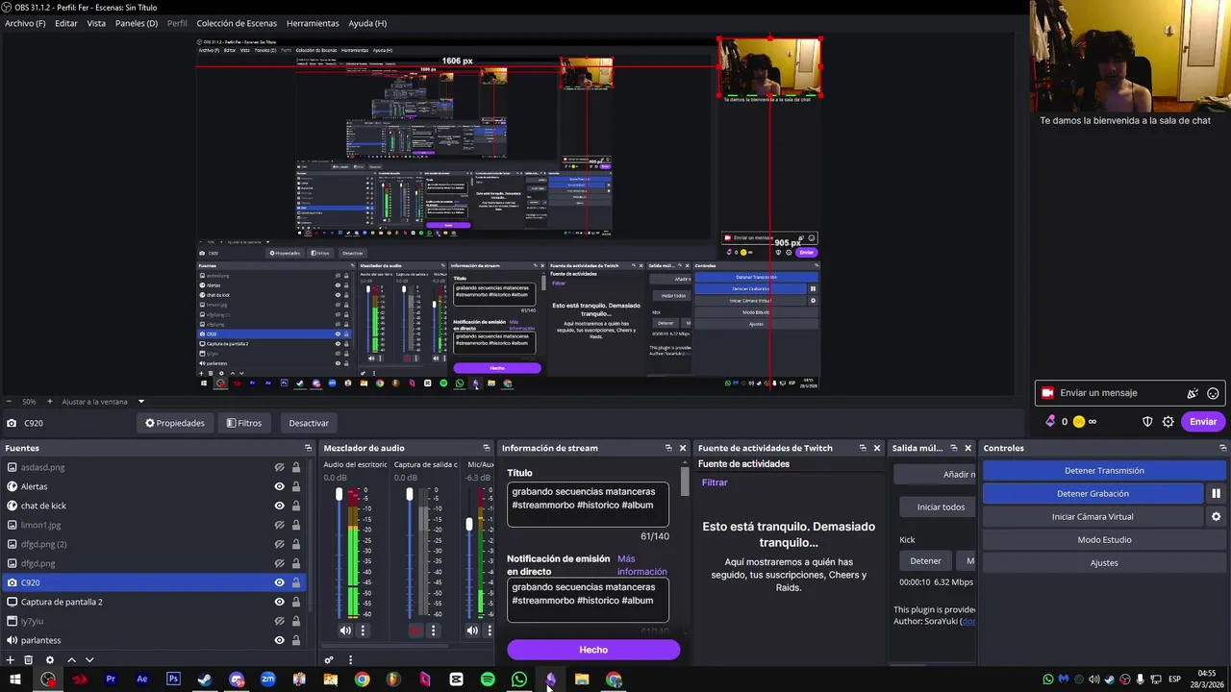1231x692 pixels.
Task: Close Fuente de actividades de Twitch dock
Action: (x=876, y=448)
